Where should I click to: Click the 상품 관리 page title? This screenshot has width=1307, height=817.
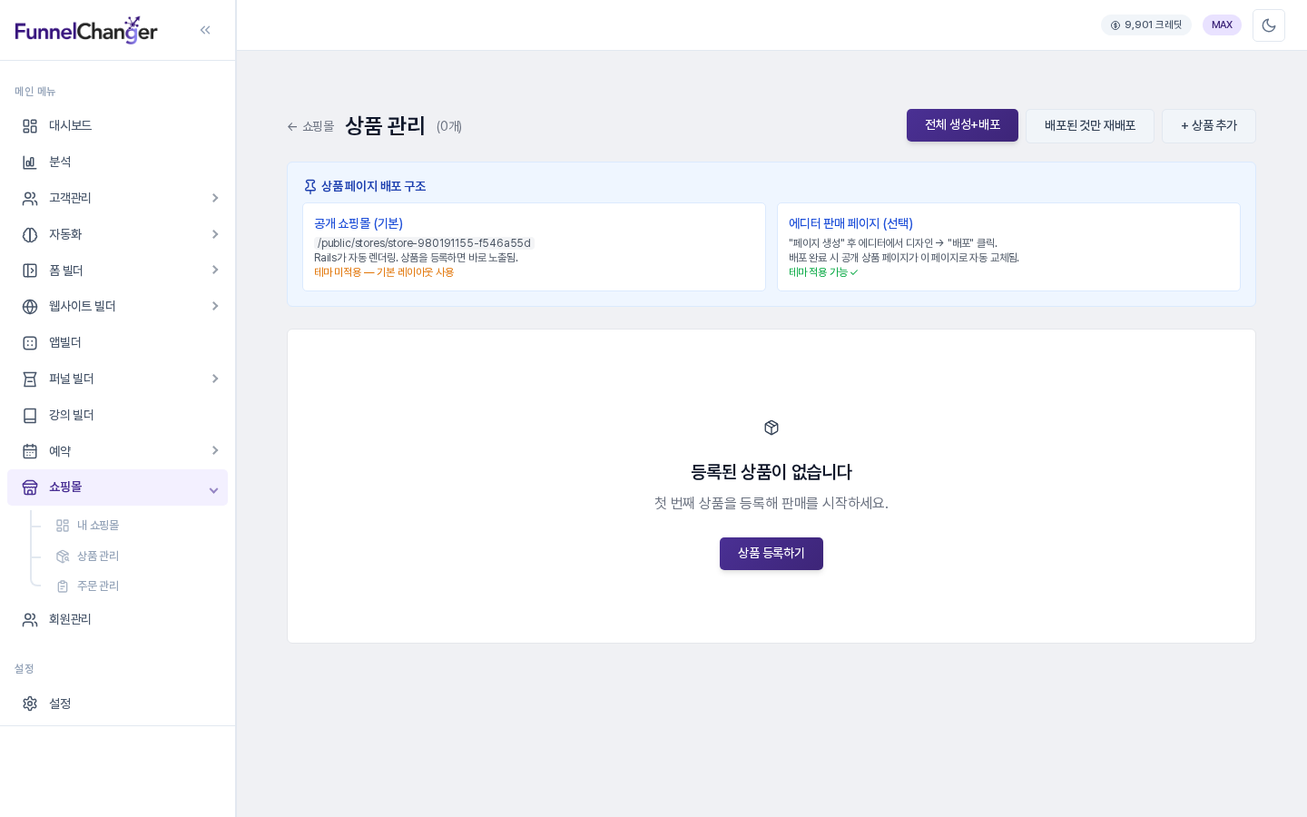tap(385, 125)
